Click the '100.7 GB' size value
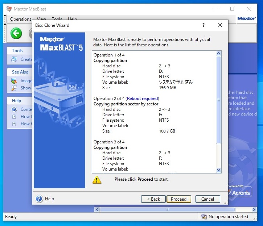This screenshot has width=263, height=226. 167,131
